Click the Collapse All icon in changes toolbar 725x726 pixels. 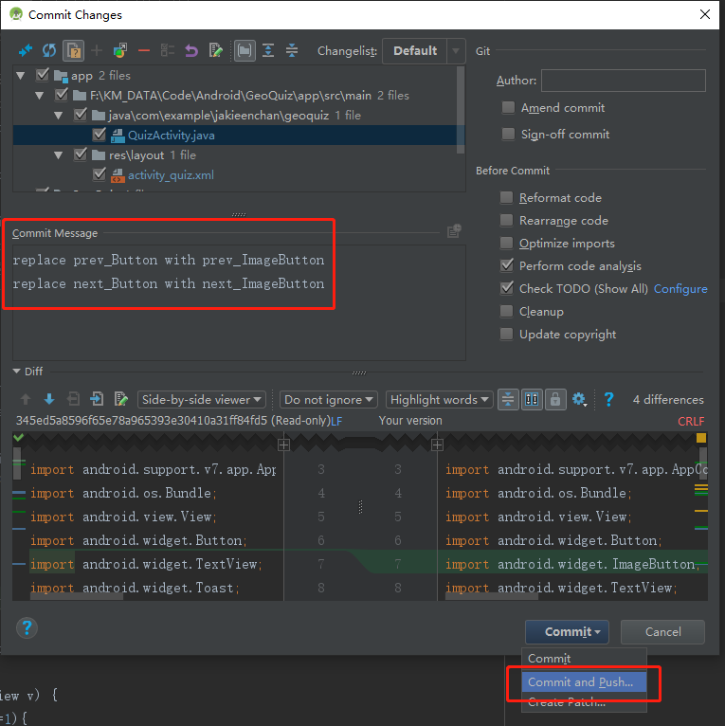292,50
